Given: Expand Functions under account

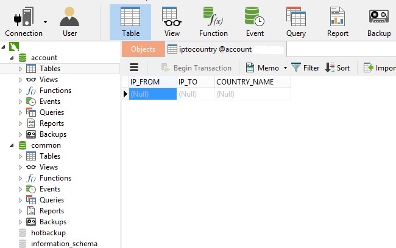Looking at the screenshot, I should point(20,91).
